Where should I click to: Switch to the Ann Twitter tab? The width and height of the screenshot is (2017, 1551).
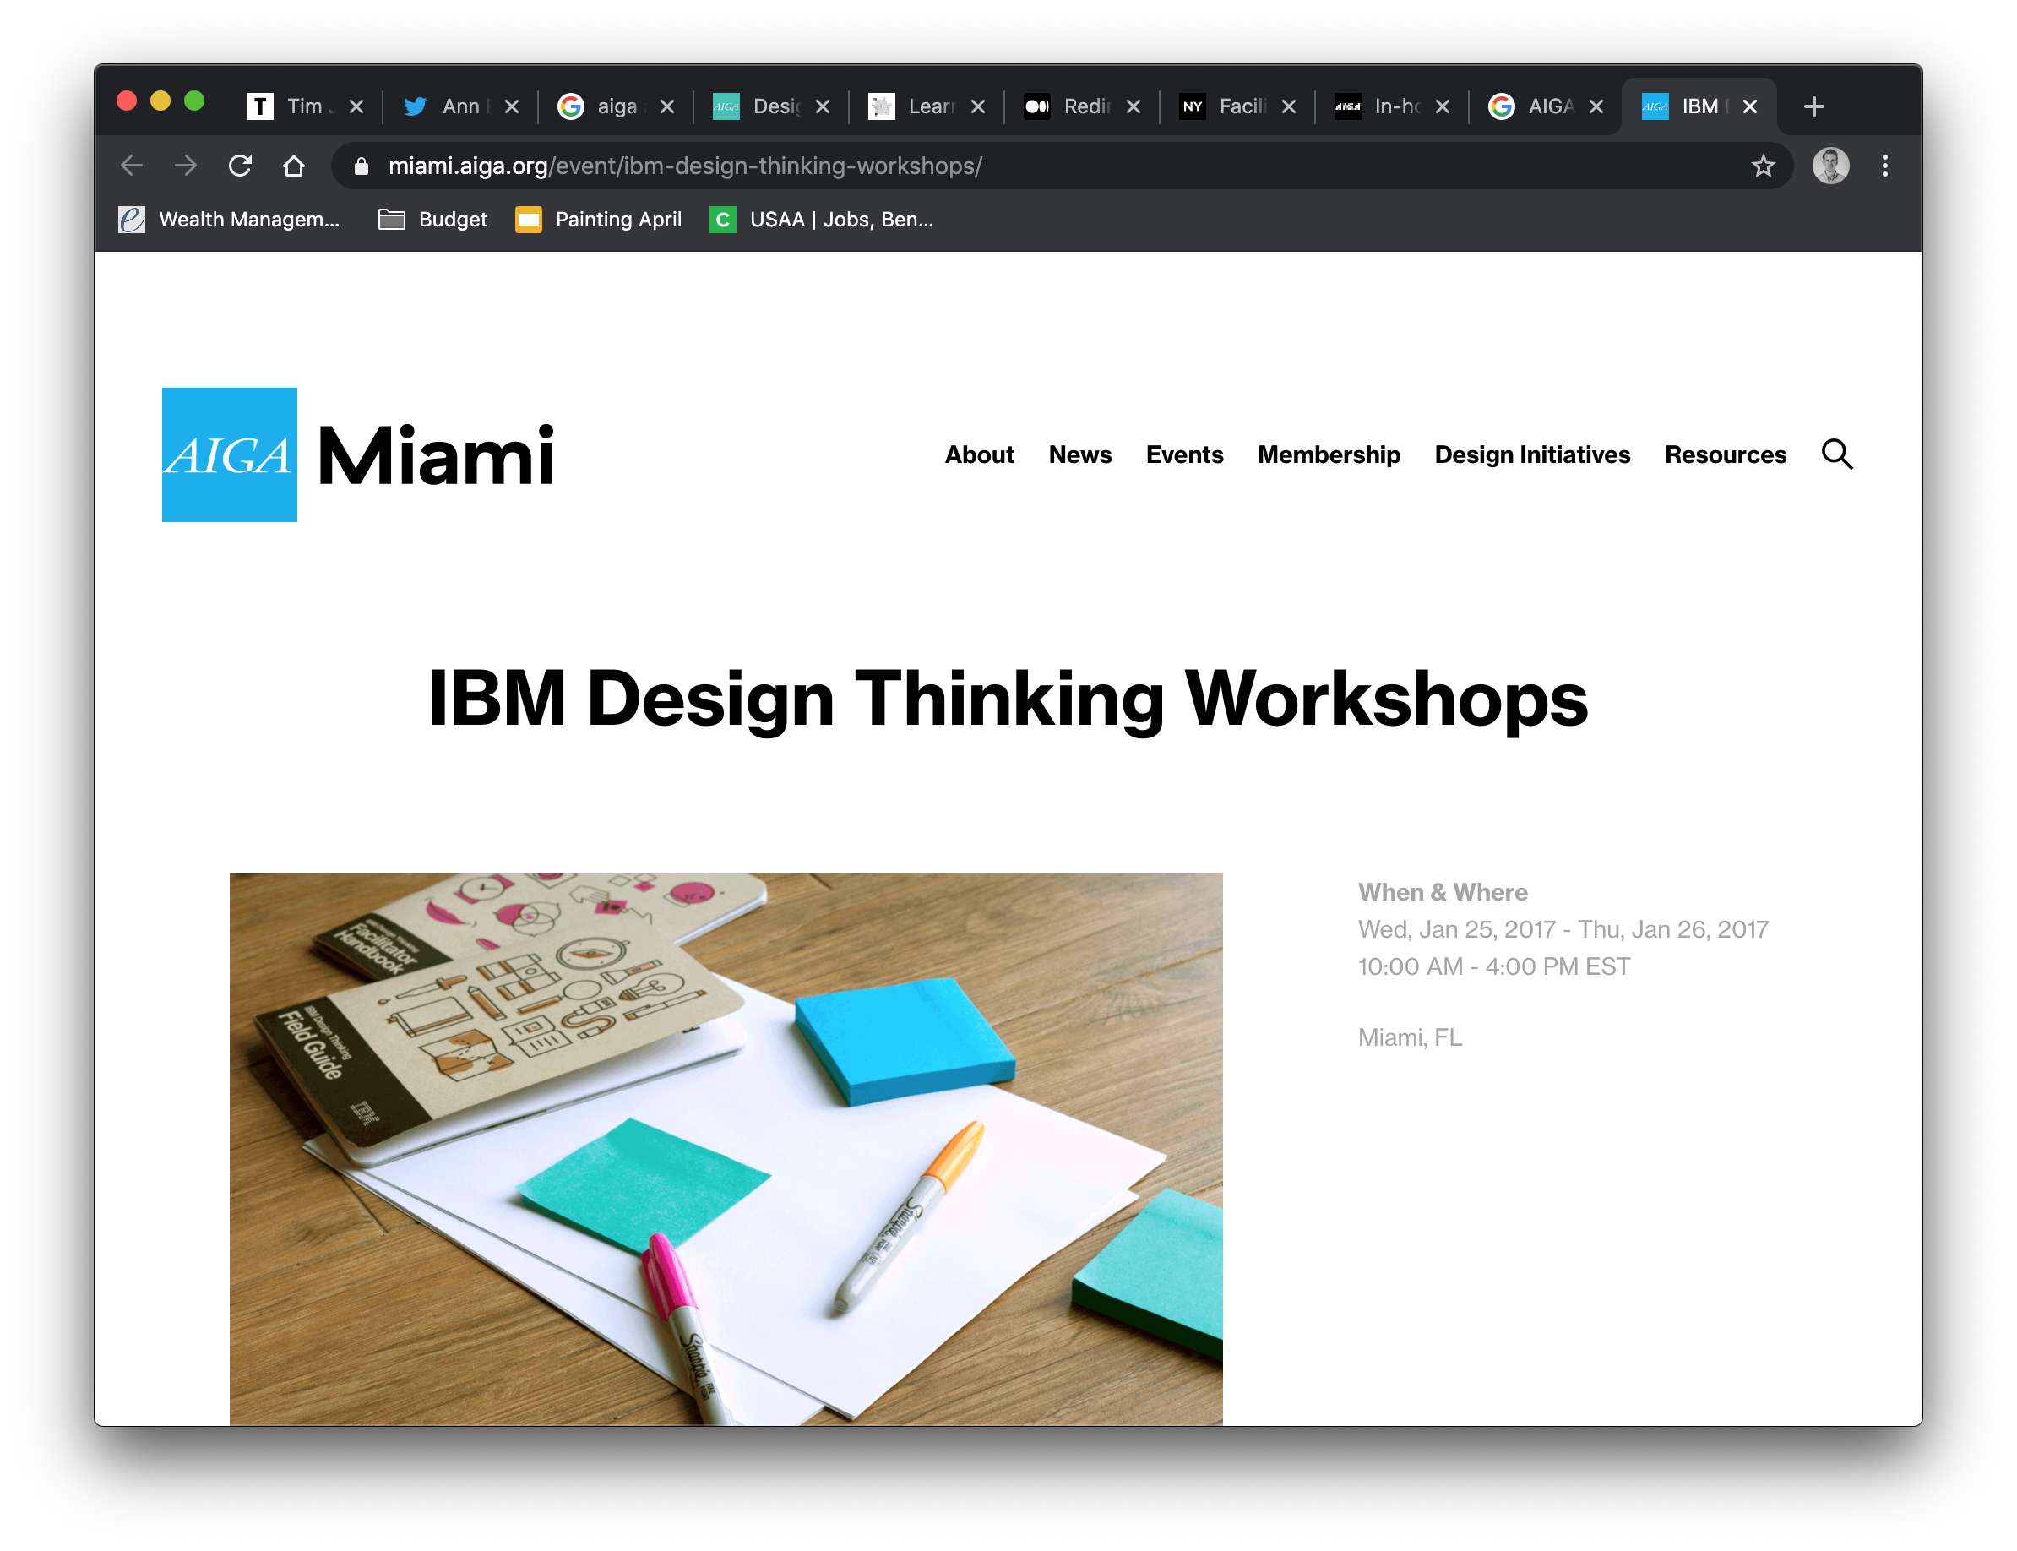coord(459,106)
